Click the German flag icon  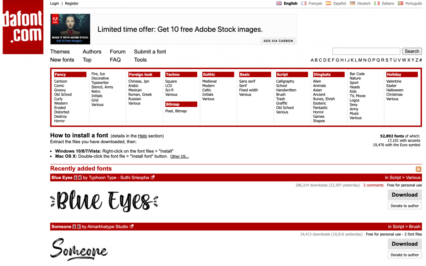pos(352,3)
